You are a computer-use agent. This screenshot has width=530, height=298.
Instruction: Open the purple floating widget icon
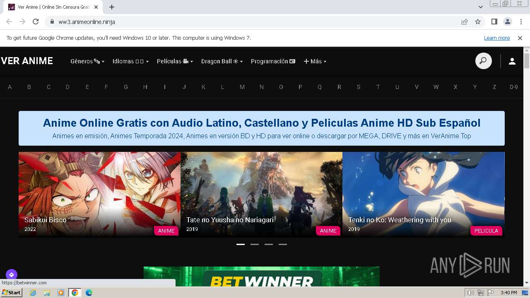(11, 274)
